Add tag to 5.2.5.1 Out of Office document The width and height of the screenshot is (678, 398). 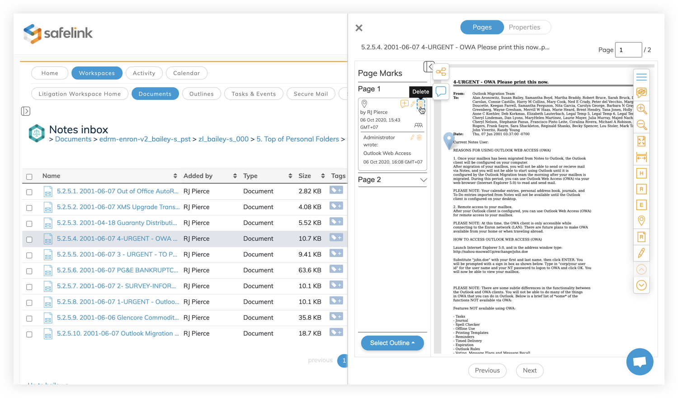336,190
